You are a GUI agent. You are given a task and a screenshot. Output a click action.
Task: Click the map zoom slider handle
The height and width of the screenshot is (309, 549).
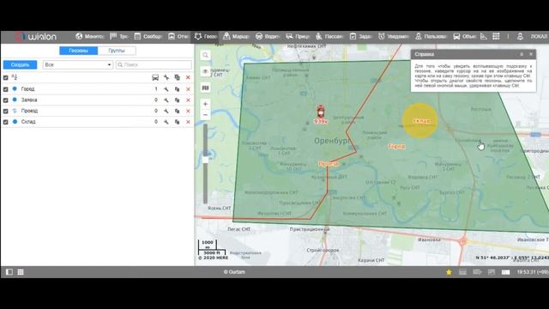click(206, 160)
